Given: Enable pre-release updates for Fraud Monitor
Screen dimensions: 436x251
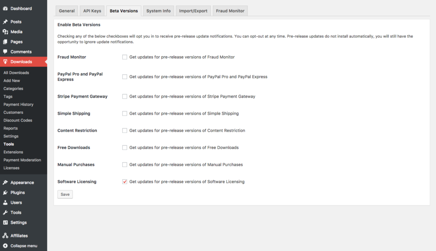Looking at the screenshot, I should pyautogui.click(x=124, y=56).
